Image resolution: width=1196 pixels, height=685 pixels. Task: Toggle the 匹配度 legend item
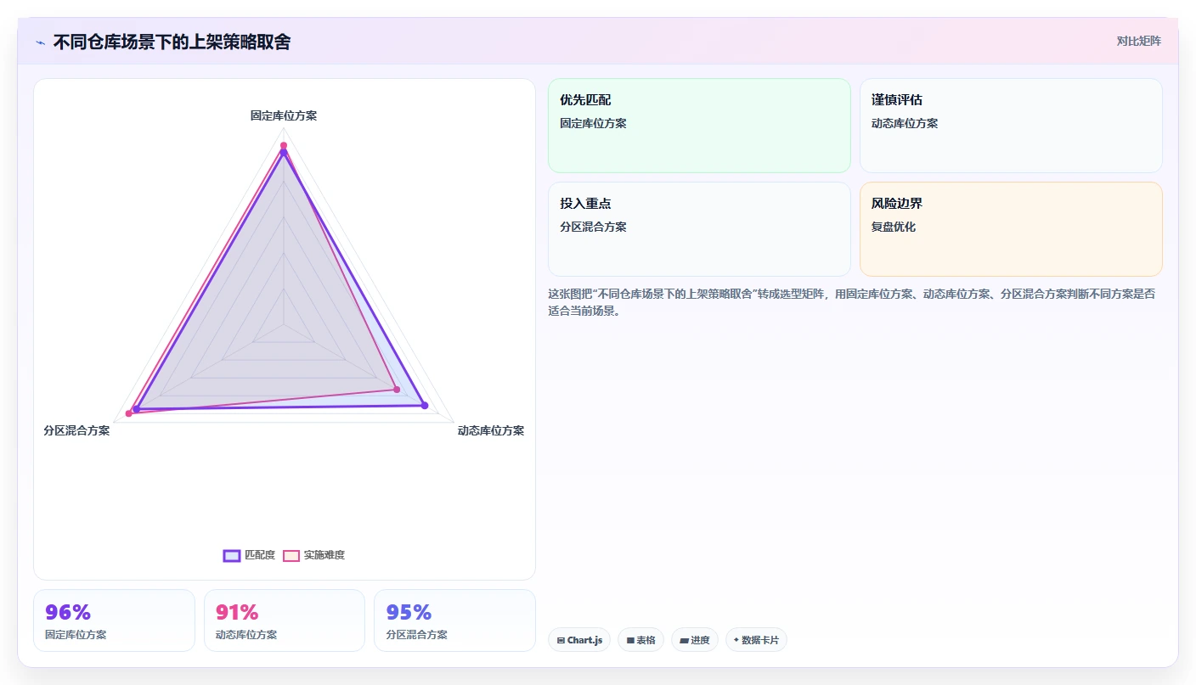tap(249, 555)
